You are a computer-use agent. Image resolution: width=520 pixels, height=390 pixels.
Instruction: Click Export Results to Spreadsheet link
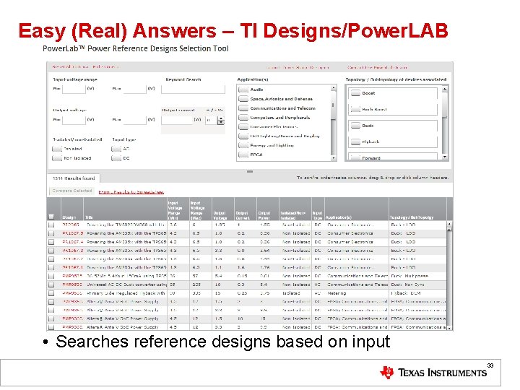tap(131, 192)
